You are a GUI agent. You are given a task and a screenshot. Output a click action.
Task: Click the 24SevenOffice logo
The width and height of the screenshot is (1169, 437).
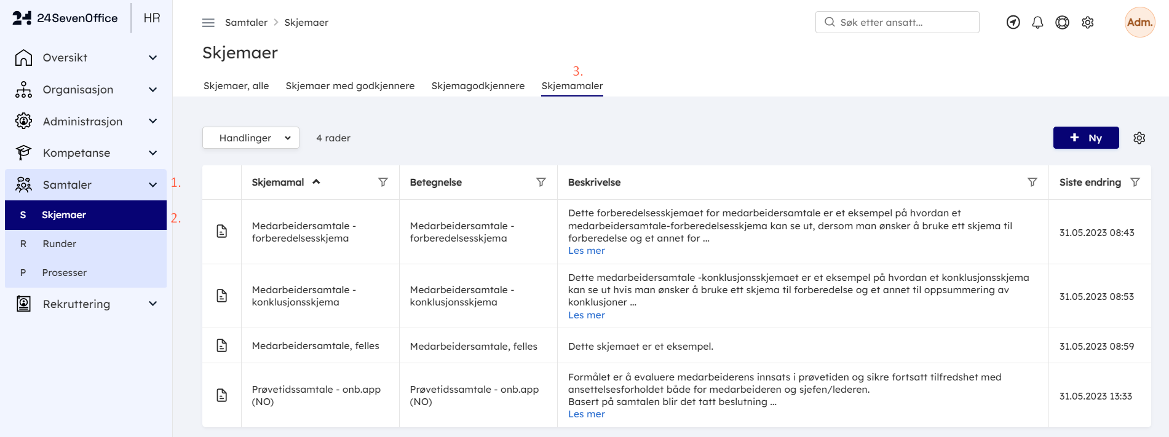[x=65, y=18]
